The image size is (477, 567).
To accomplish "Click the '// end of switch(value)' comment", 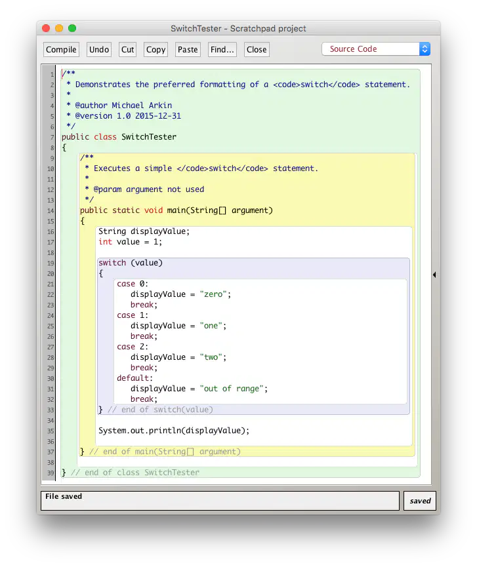I will coord(160,409).
